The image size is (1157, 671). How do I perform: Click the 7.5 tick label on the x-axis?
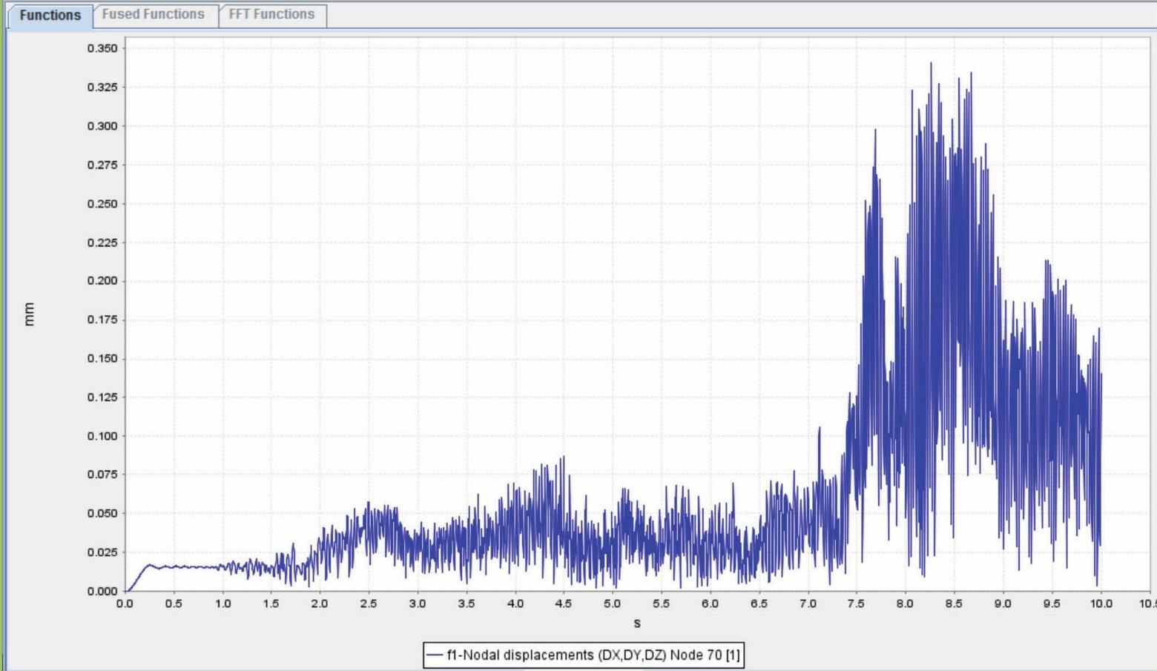[856, 604]
